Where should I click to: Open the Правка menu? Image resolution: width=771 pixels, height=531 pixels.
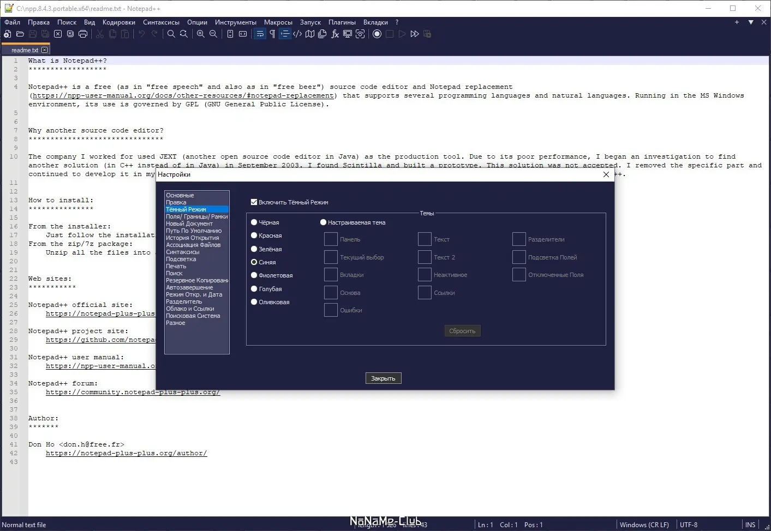pos(39,22)
